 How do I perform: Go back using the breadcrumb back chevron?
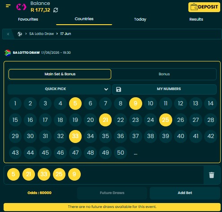click(8, 34)
